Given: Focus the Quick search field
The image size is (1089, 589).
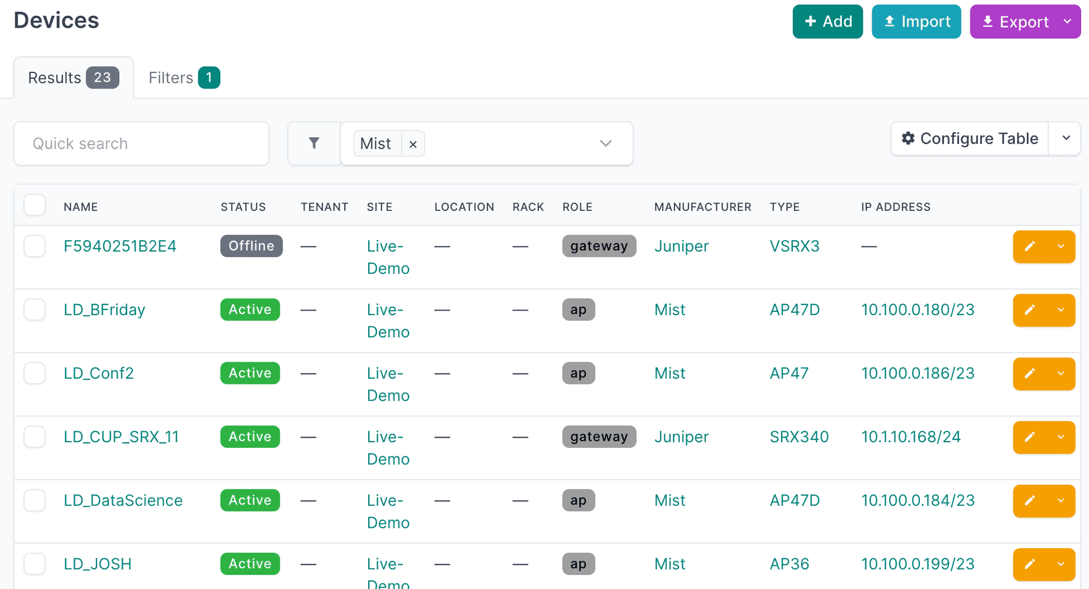Looking at the screenshot, I should pos(141,143).
